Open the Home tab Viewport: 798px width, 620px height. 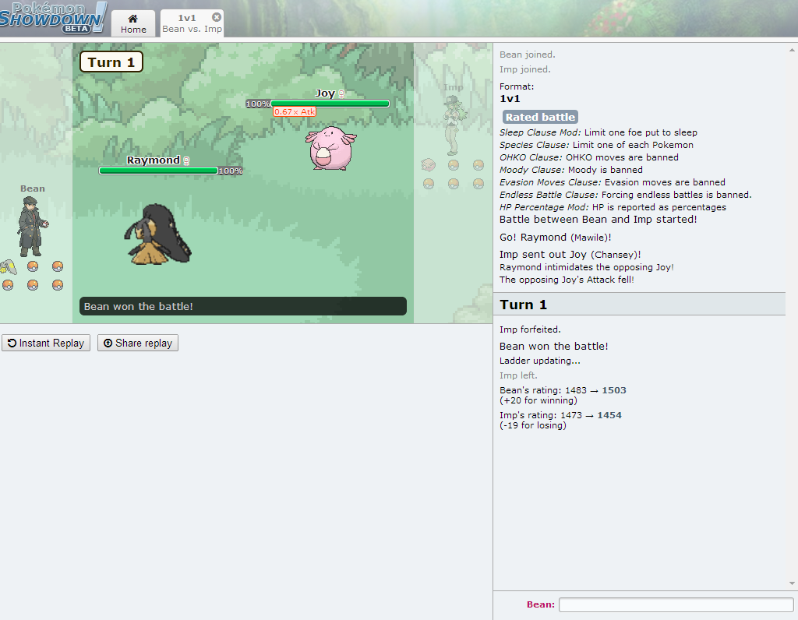tap(133, 23)
